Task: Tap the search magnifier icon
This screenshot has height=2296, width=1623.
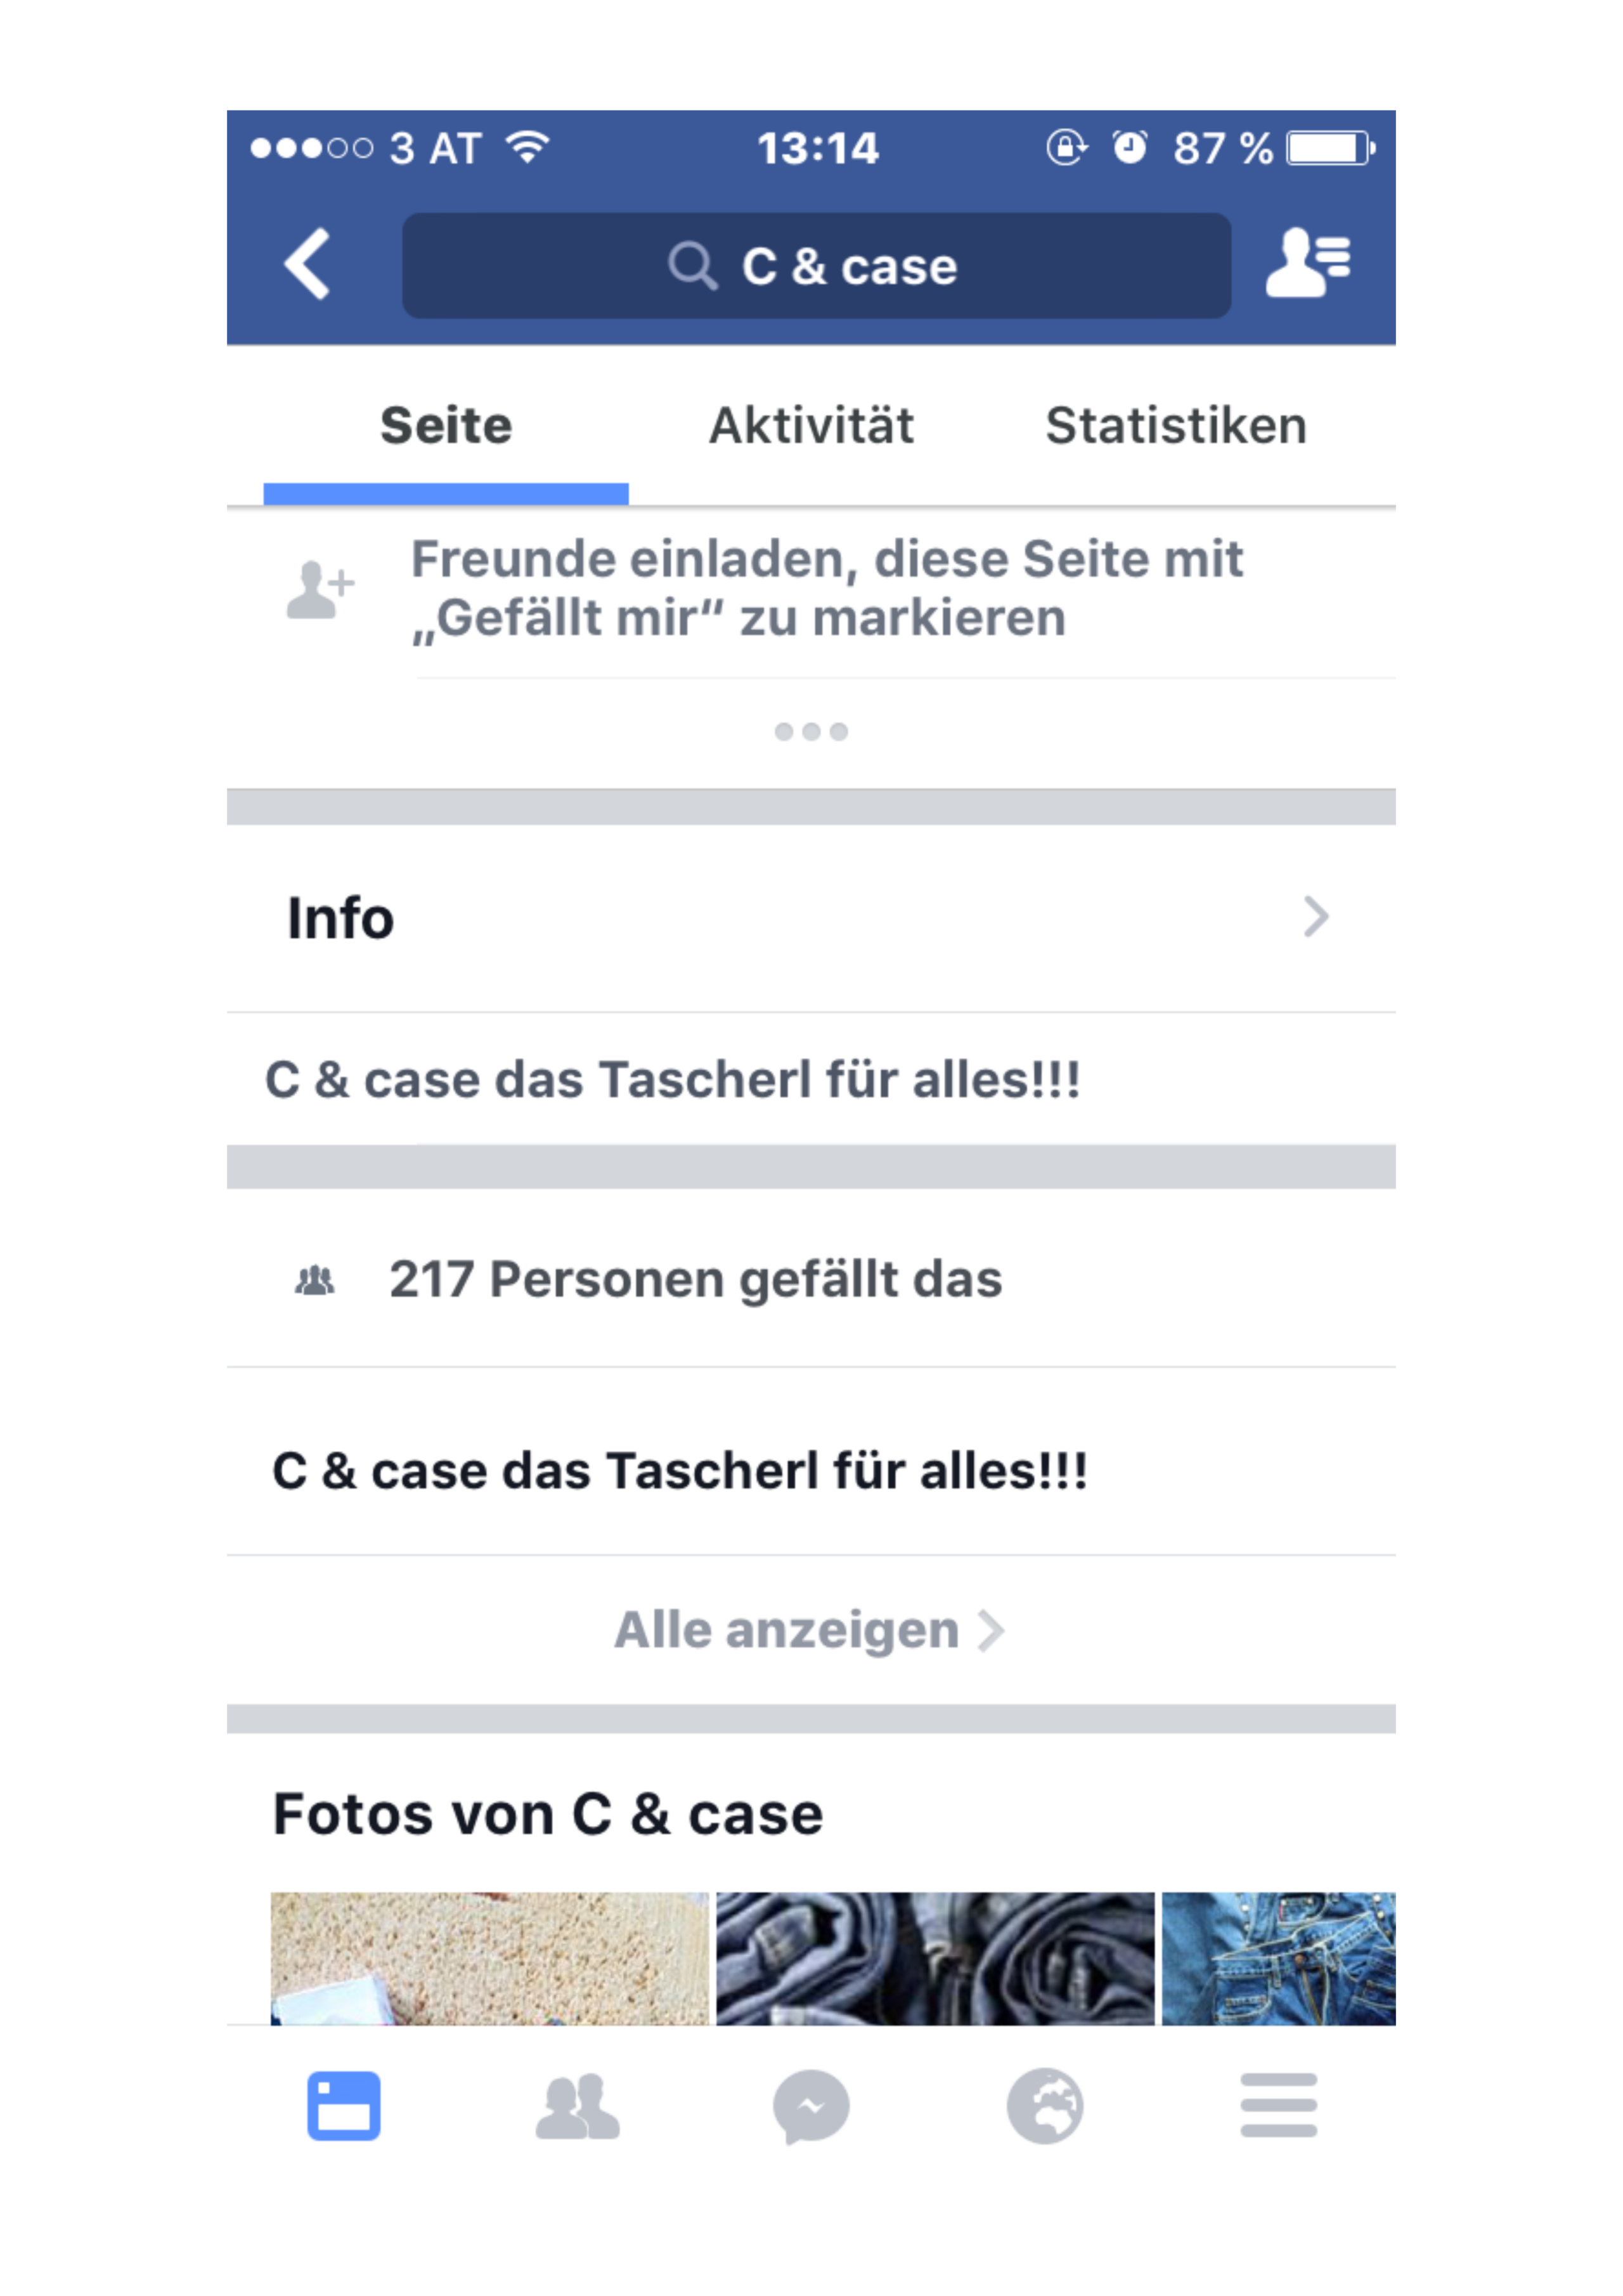Action: pos(692,266)
